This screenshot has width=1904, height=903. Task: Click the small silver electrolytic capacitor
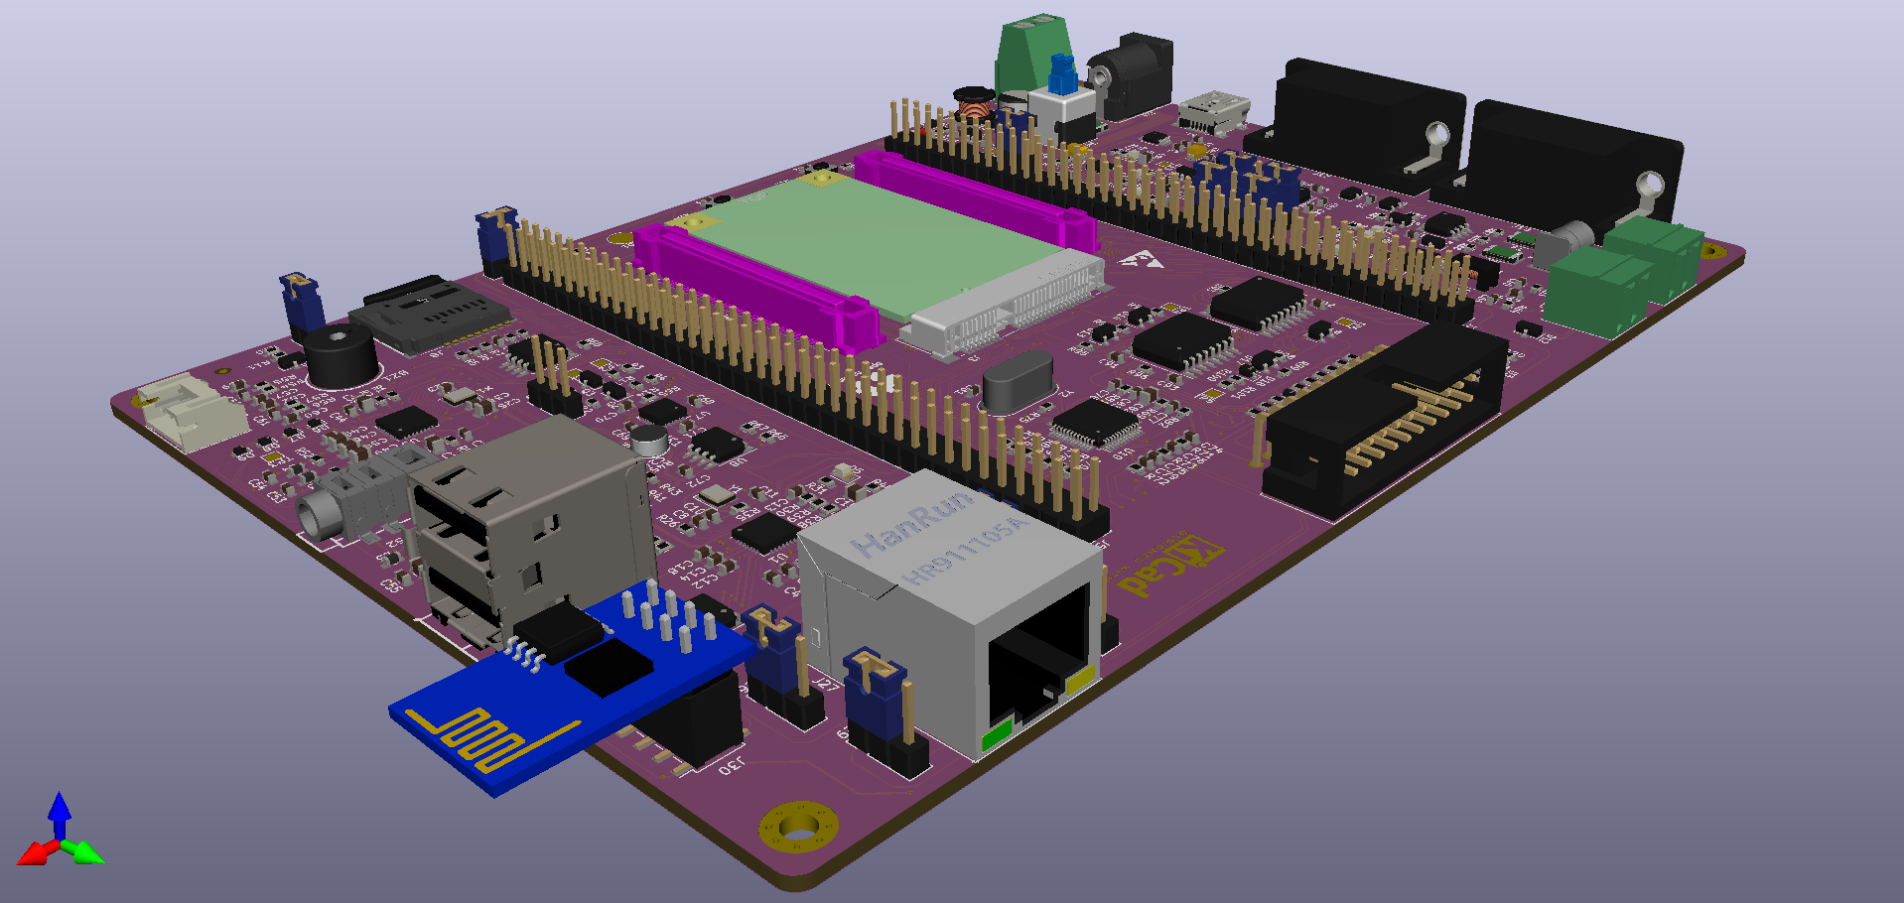pos(649,440)
